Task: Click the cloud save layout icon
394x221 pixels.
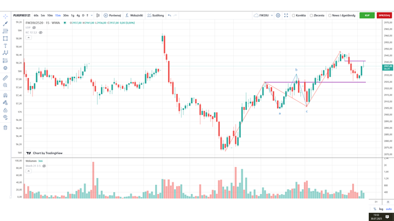Action: [256, 15]
